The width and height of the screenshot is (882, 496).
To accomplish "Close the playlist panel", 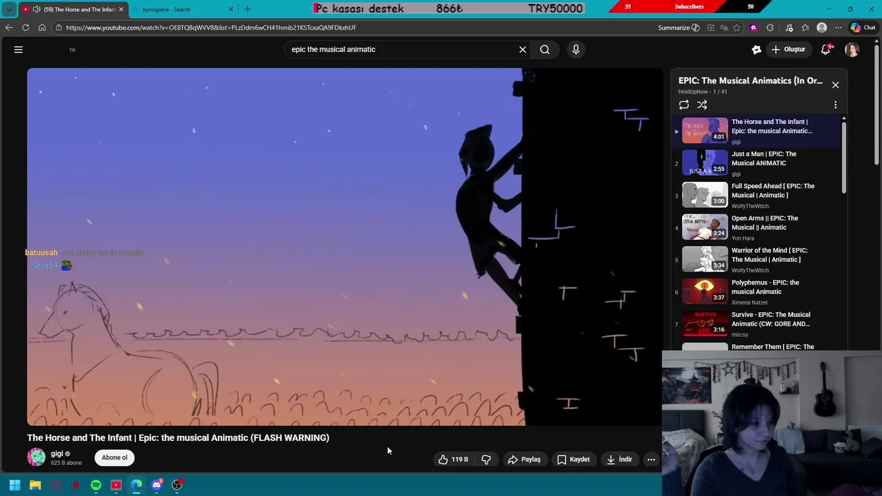I will (835, 85).
